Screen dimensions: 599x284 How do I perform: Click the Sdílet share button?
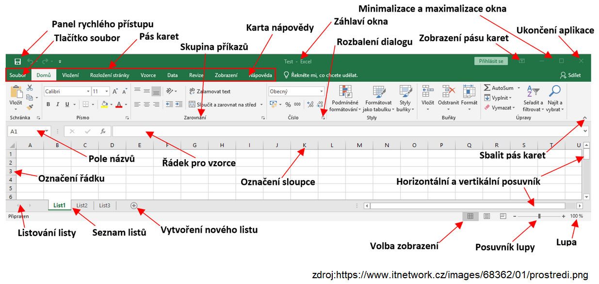(570, 75)
